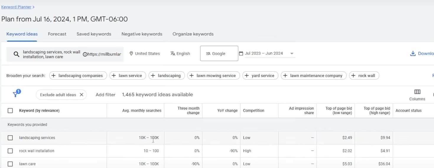Click the Exclude adult ideas chip
Viewport: 434px width, 168px height.
[61, 95]
